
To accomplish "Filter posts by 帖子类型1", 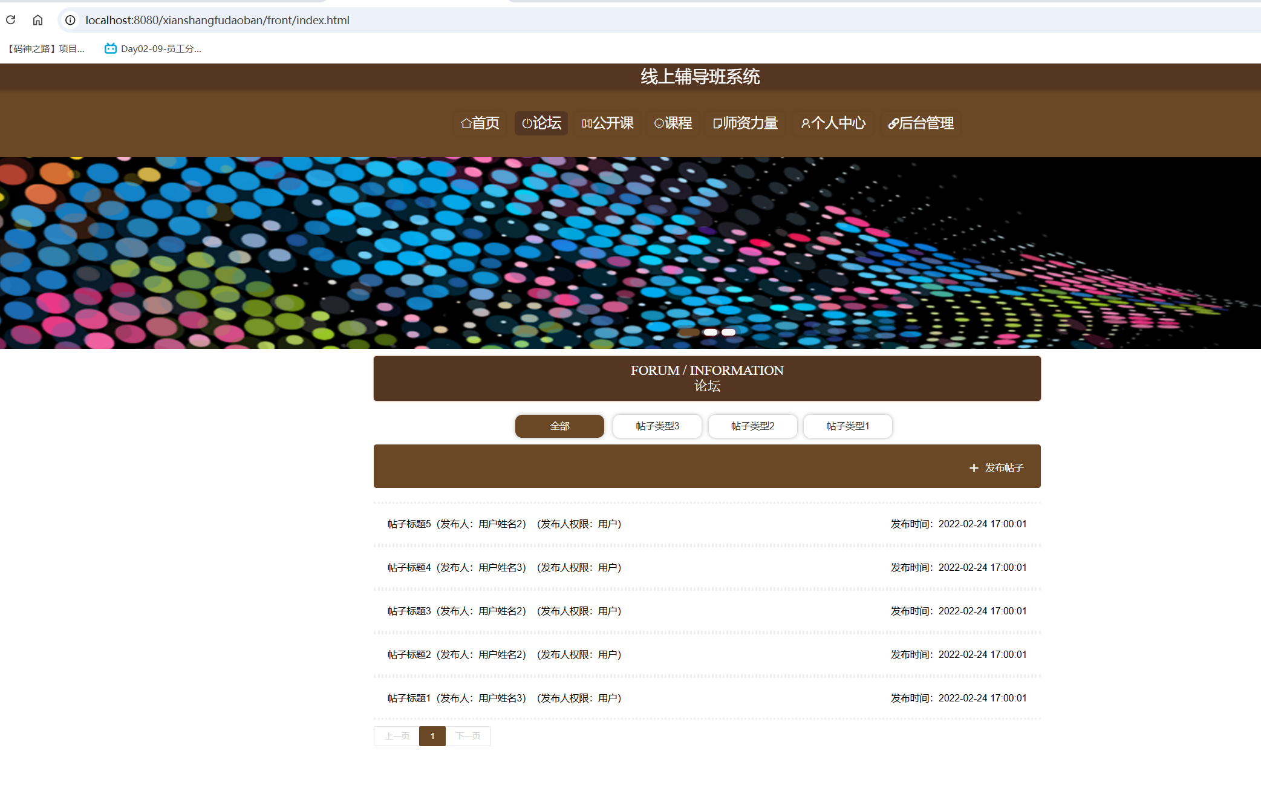I will point(847,426).
